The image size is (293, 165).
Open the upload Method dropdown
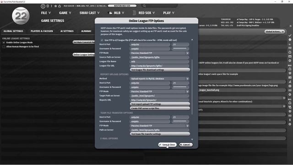coord(159,79)
